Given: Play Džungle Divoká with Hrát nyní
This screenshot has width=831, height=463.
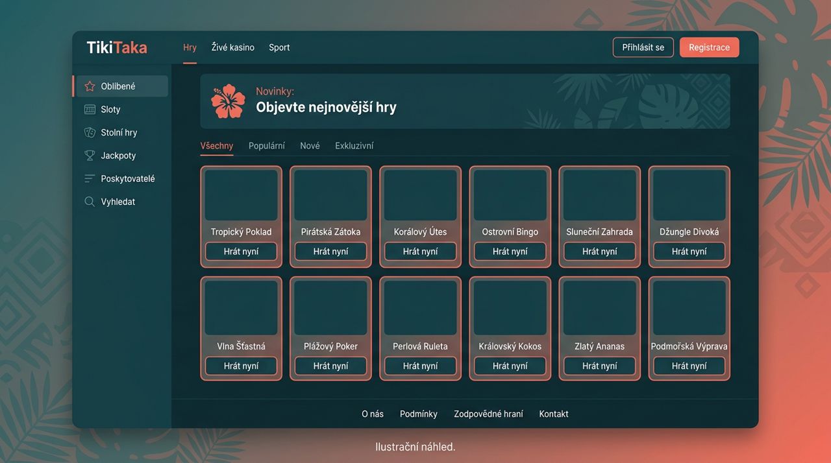Looking at the screenshot, I should 689,252.
